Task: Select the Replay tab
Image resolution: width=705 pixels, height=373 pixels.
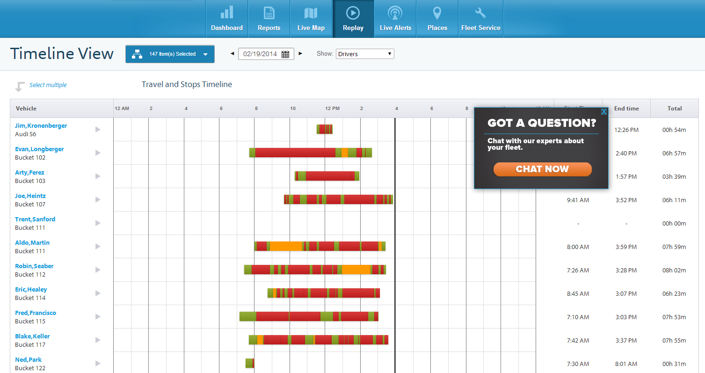Action: click(x=353, y=19)
